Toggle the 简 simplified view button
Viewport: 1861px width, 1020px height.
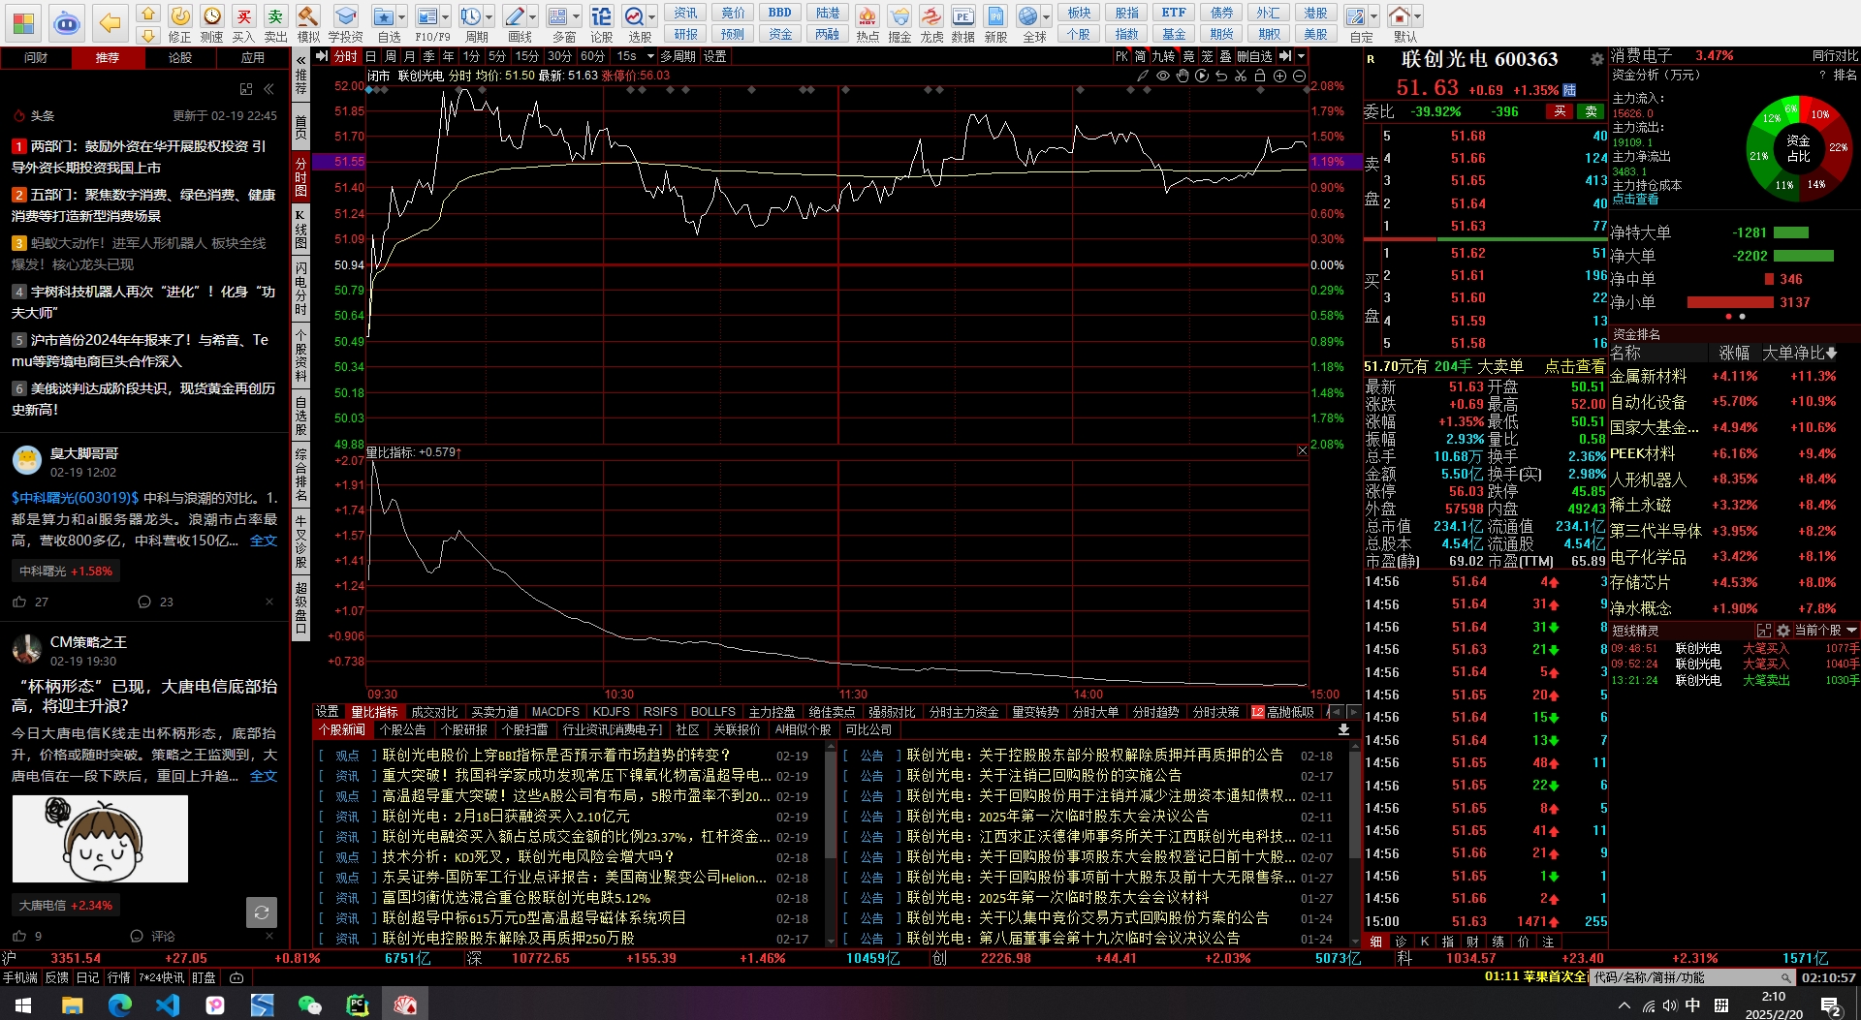[x=1141, y=56]
